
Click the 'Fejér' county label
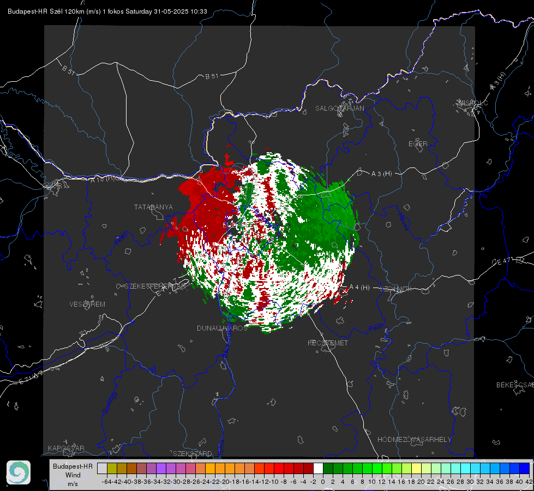pos(122,238)
